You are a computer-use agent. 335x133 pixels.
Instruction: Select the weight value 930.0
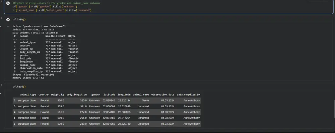[61, 100]
